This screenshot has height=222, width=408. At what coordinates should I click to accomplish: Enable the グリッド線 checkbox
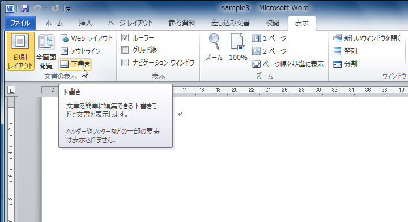(x=125, y=50)
